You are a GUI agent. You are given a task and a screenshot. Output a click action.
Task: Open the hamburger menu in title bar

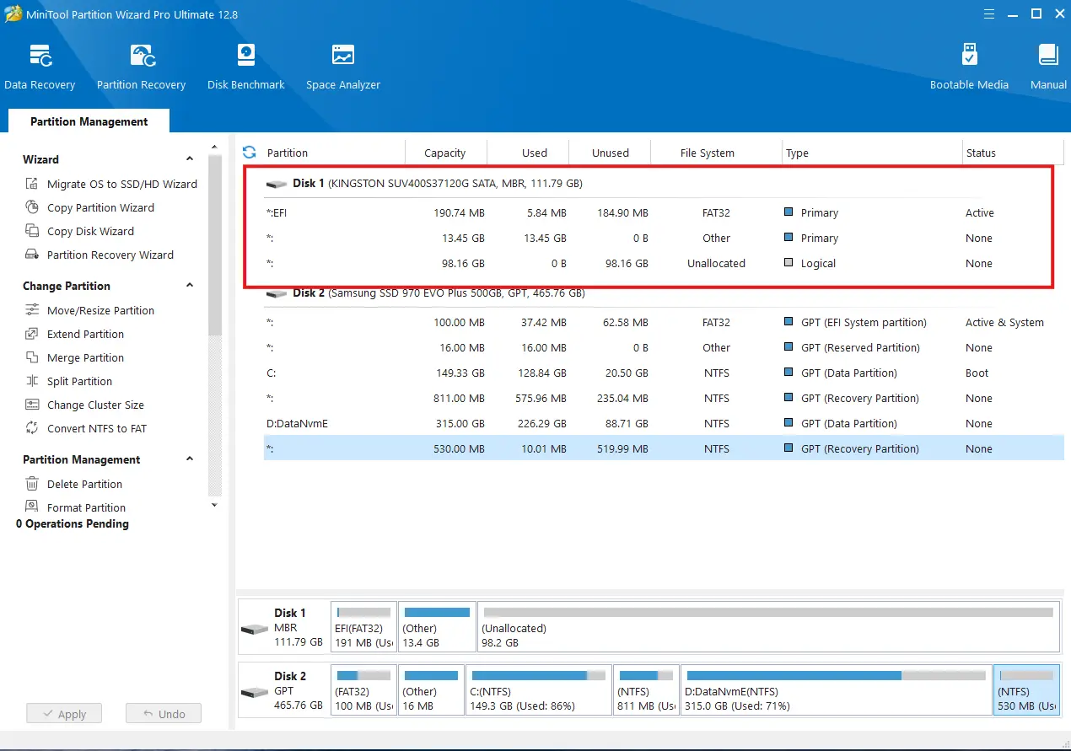tap(989, 13)
